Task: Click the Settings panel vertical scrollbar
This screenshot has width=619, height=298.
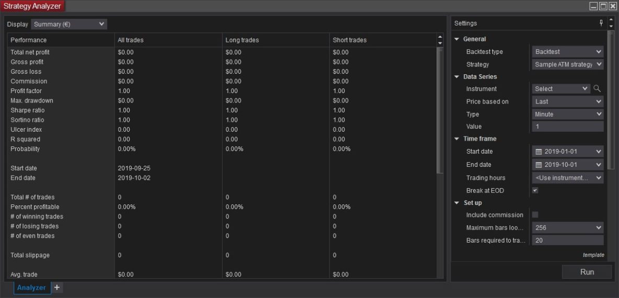Action: point(611,100)
